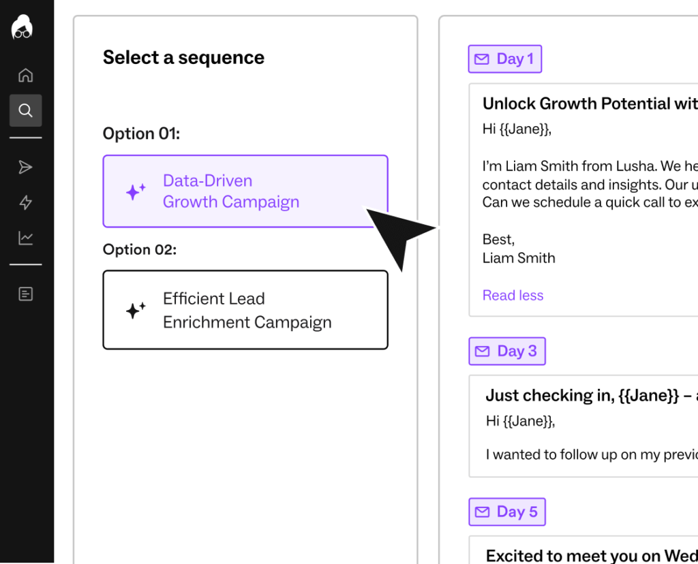The image size is (698, 564).
Task: Click sparkle icon in Efficient Lead Enrichment option
Action: tap(136, 310)
